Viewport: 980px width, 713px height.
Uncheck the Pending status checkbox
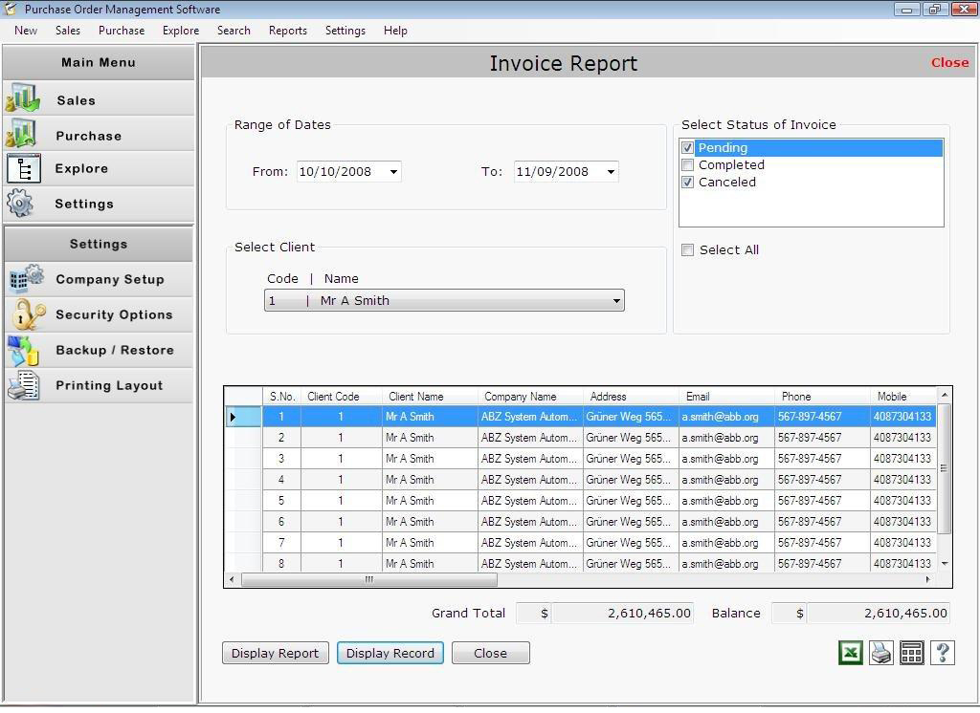tap(687, 148)
